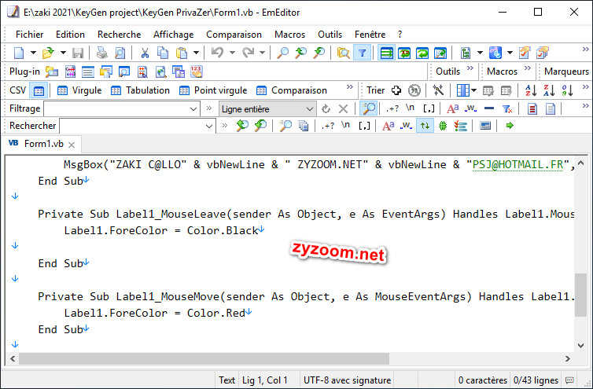Open the Rechercher combo box dropdown
The image size is (593, 389).
click(x=209, y=127)
